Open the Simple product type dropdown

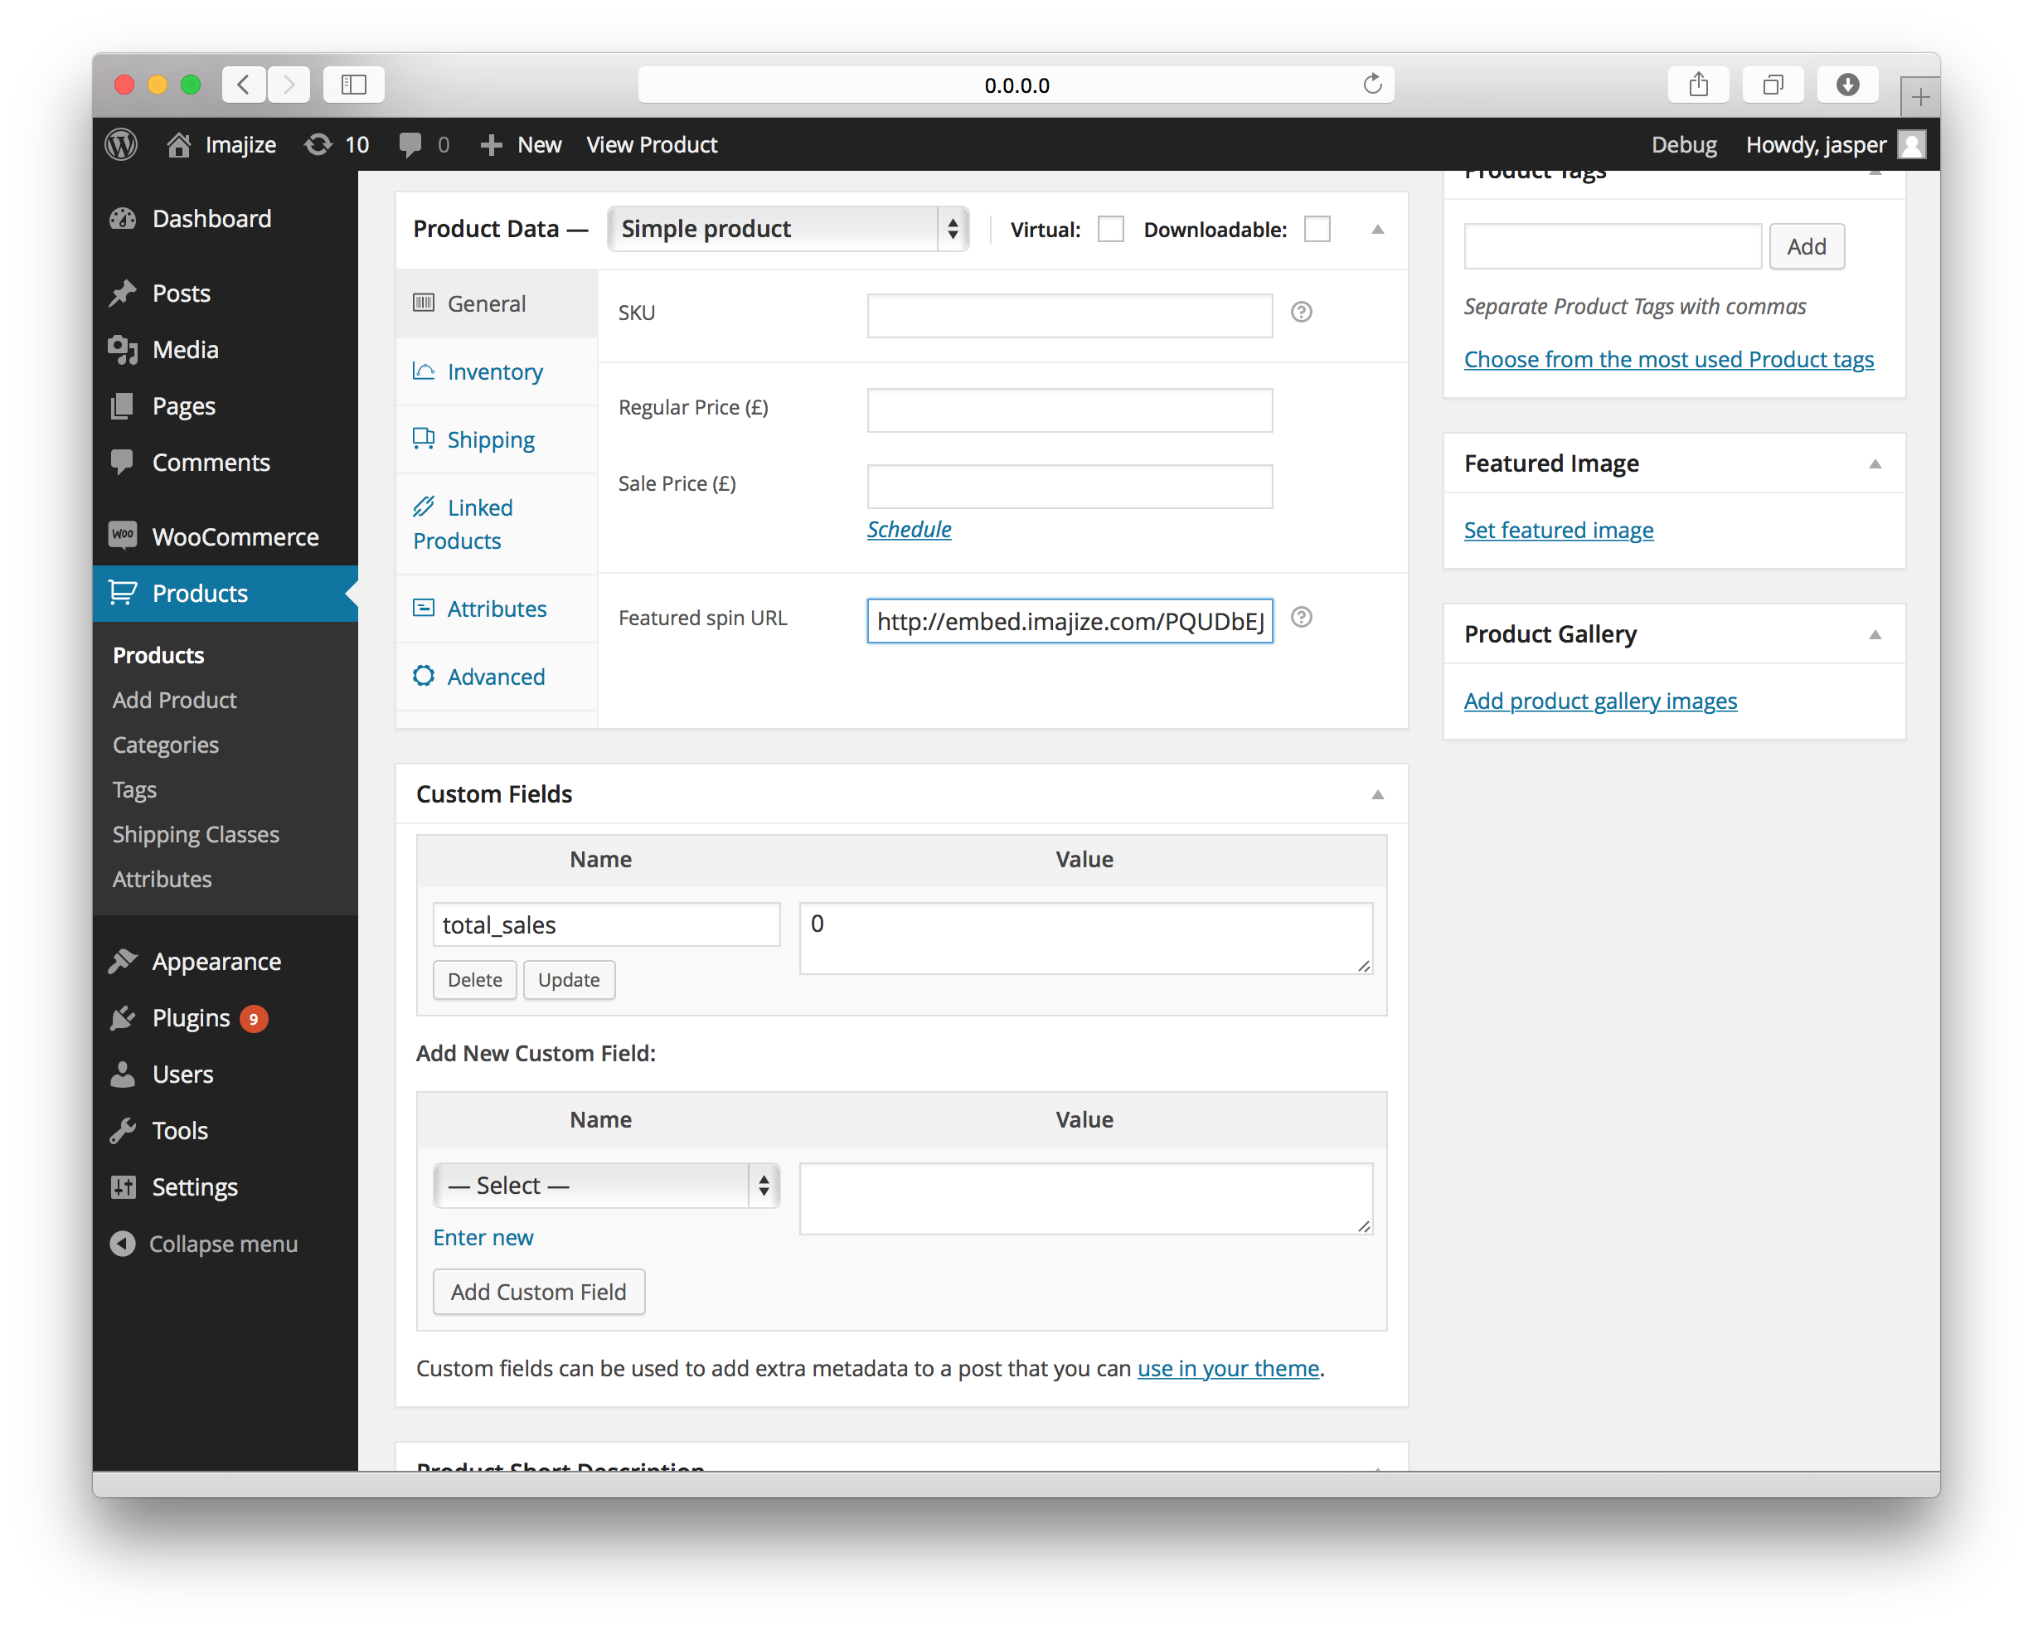788,229
